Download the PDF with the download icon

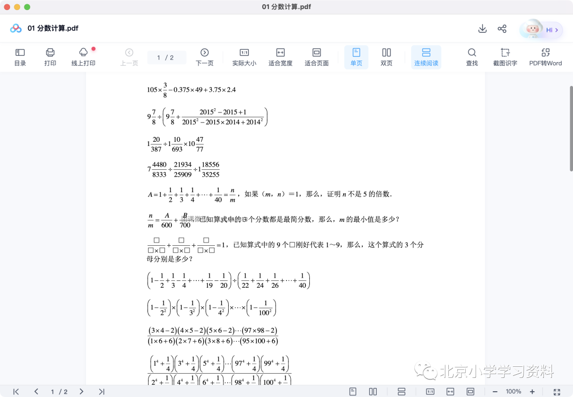coord(482,29)
